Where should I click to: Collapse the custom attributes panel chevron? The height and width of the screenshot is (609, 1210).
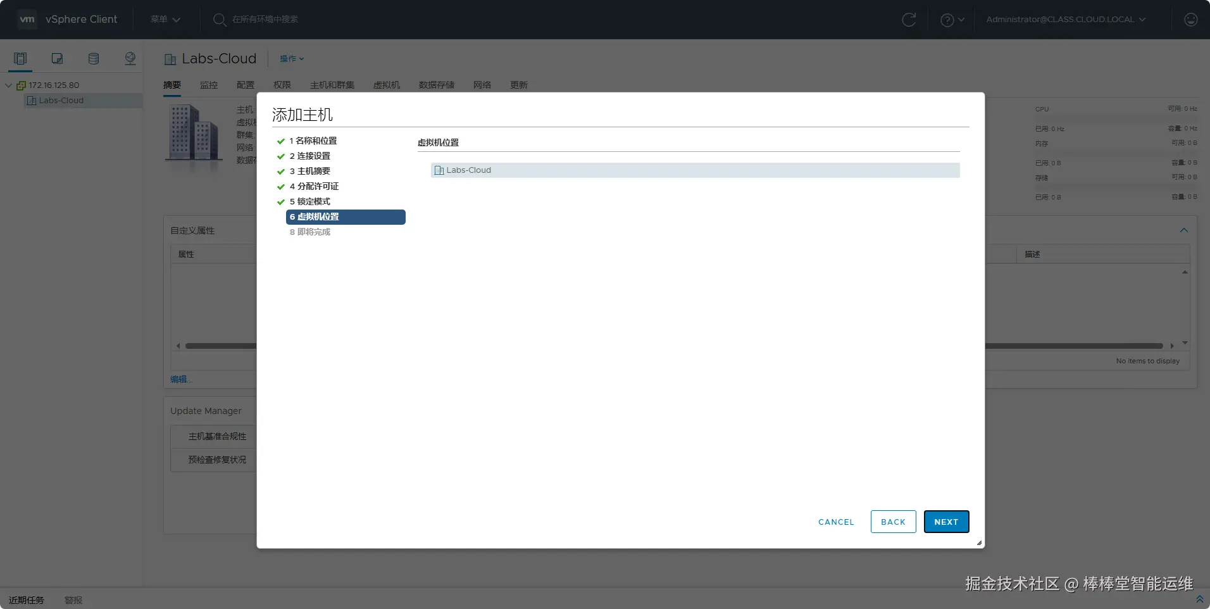point(1184,230)
